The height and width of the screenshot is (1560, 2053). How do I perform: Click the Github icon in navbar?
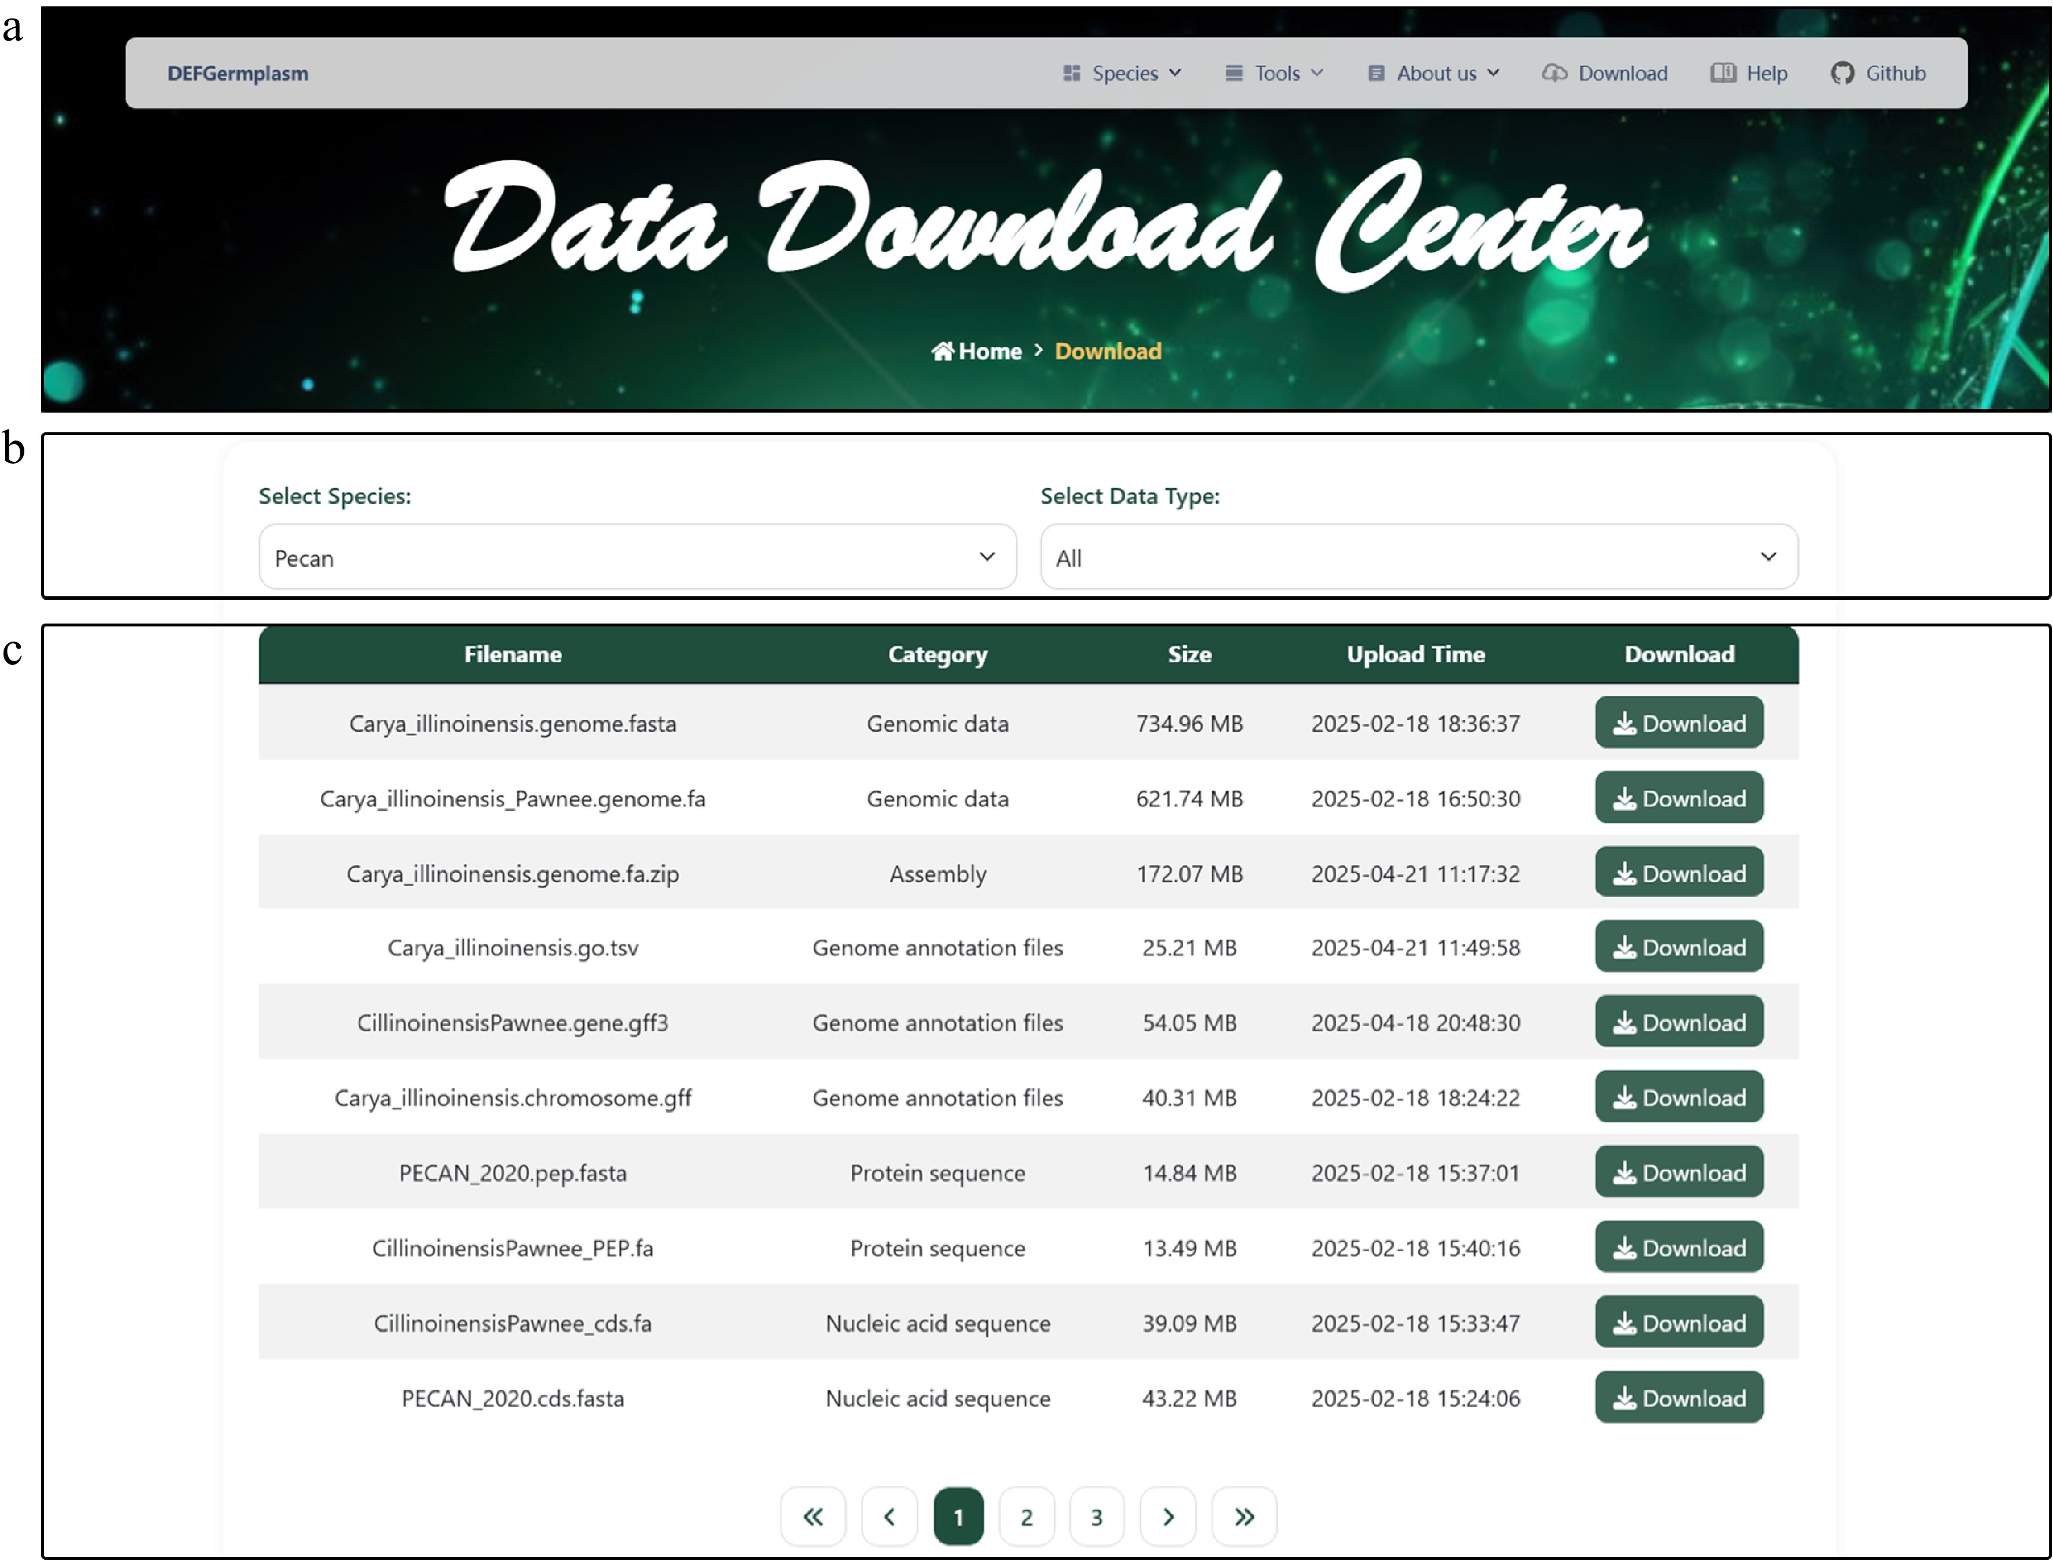point(1842,74)
